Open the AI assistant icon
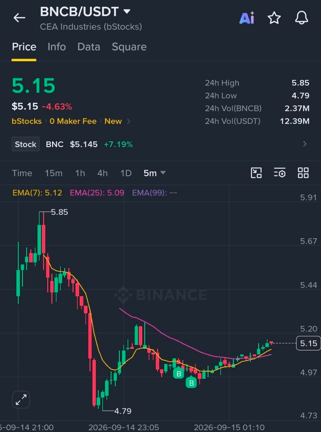Viewport: 321px width, 432px height. coord(247,18)
